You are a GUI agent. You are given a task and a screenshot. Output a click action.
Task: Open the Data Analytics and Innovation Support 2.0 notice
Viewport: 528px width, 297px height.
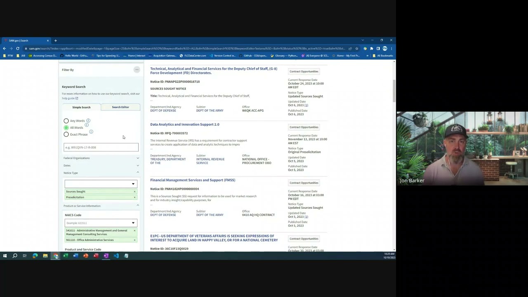pyautogui.click(x=185, y=124)
